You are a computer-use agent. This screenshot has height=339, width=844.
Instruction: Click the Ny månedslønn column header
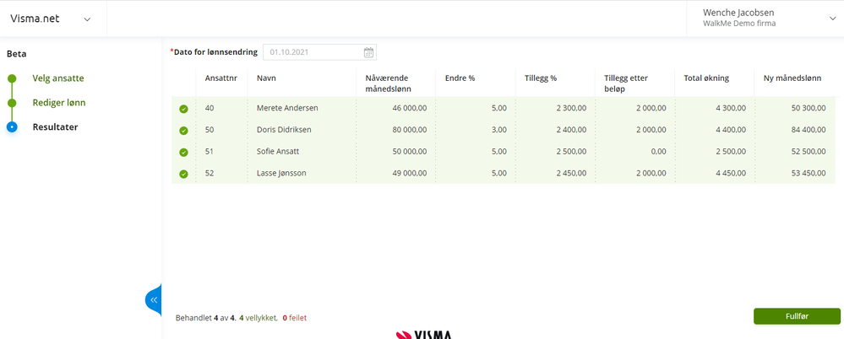[792, 78]
